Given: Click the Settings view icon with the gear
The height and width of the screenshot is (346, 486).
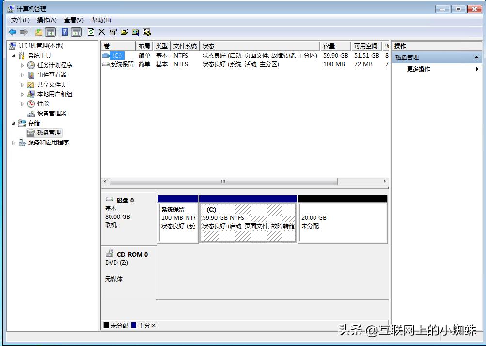Looking at the screenshot, I should (x=147, y=32).
